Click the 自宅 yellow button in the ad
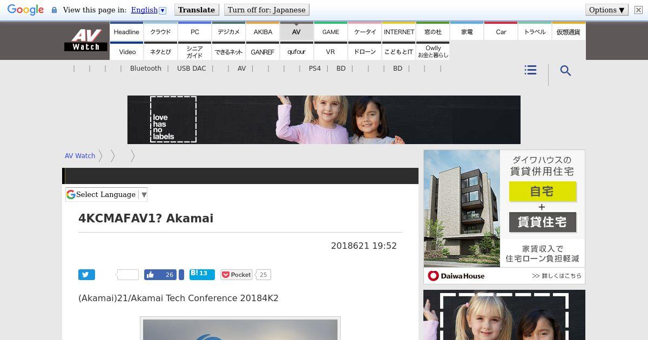Viewport: 648px width, 340px height. [x=543, y=192]
